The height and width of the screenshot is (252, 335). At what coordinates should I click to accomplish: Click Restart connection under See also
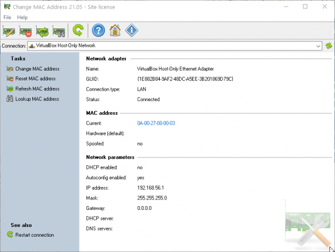pyautogui.click(x=34, y=235)
